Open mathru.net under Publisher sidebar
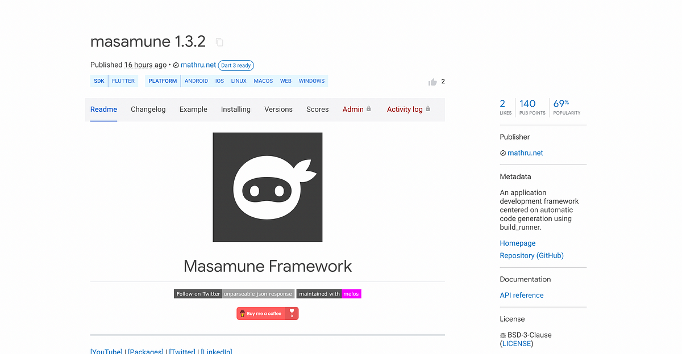This screenshot has width=682, height=354. click(x=525, y=153)
